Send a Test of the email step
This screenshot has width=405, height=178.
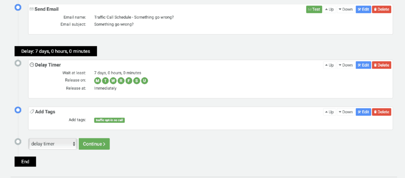(x=314, y=9)
